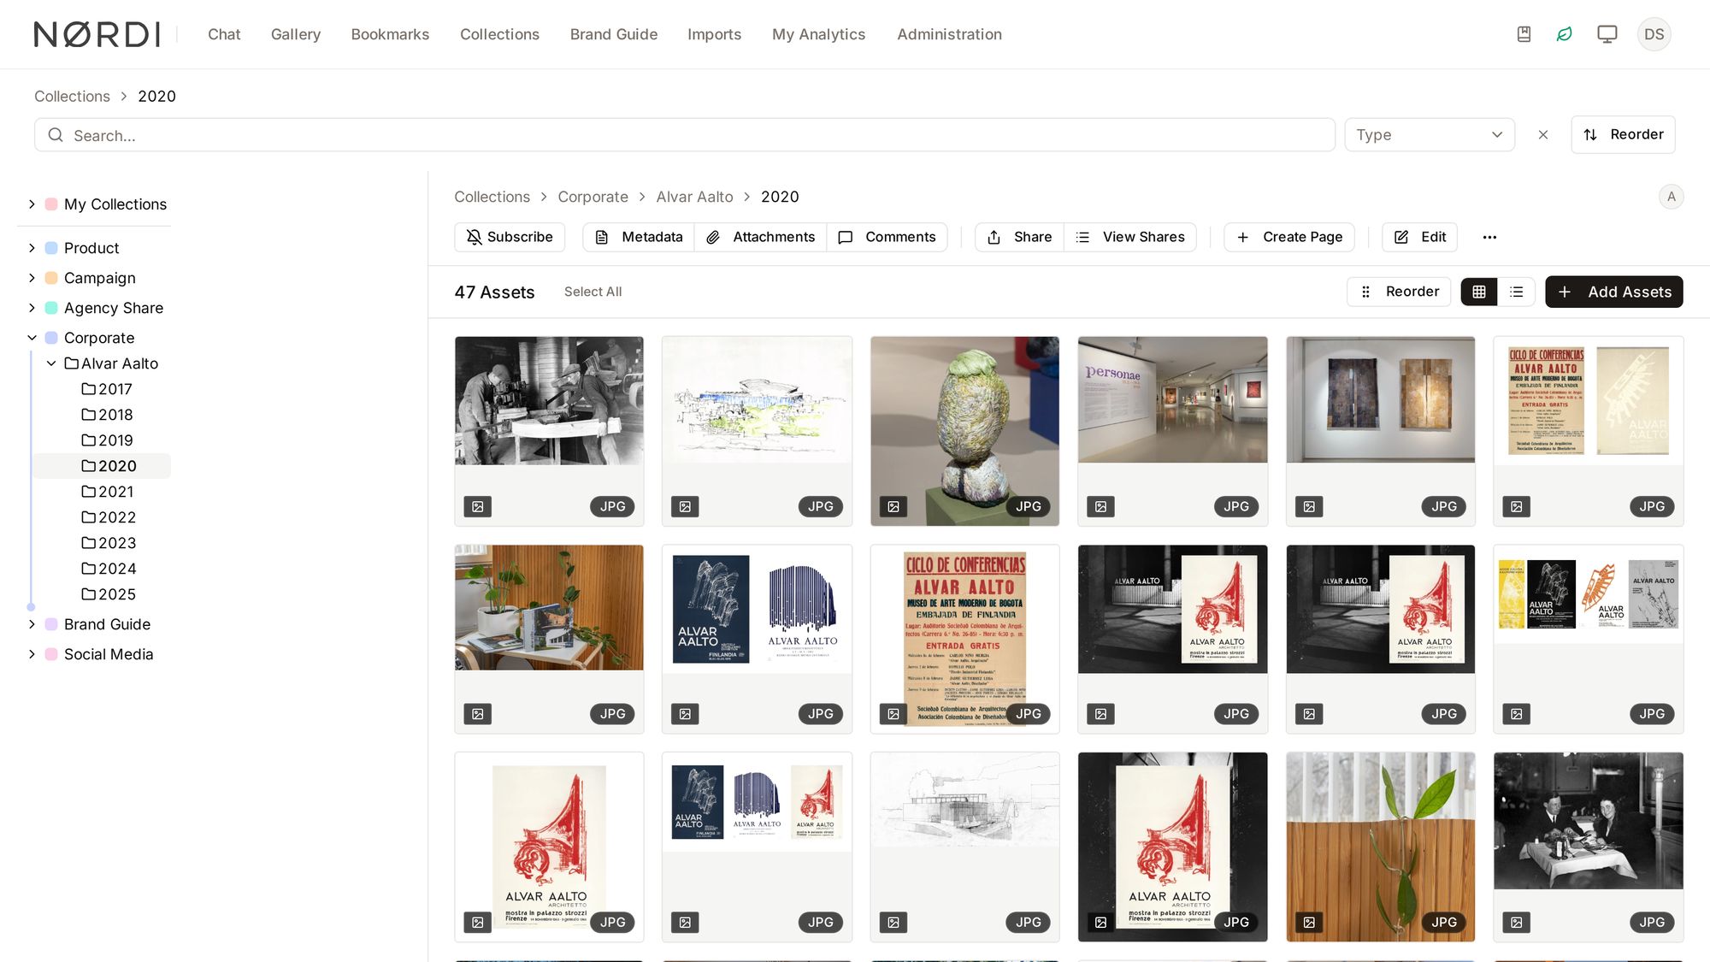Click Reorder button in the assets bar
Viewport: 1710px width, 962px height.
point(1399,292)
